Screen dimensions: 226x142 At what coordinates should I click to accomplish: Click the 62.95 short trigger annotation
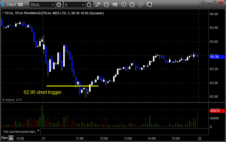click(x=42, y=92)
